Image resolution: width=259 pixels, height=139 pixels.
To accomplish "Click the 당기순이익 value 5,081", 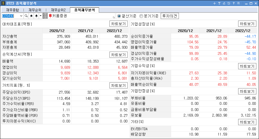I will pos(123,78).
